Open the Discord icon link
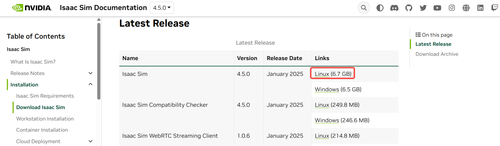The width and height of the screenshot is (500, 146). (x=394, y=8)
